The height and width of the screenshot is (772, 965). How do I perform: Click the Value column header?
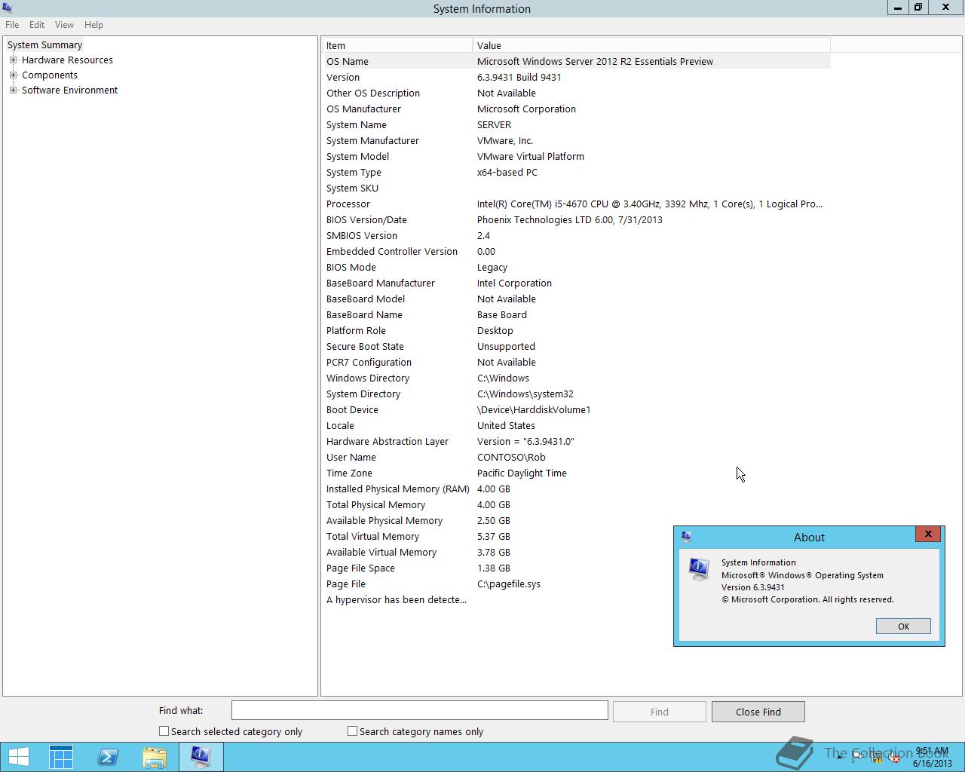[x=651, y=45]
